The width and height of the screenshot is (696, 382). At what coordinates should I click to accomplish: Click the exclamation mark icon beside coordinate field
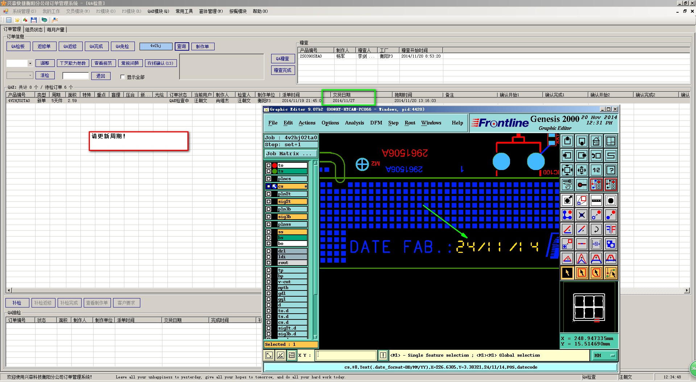tap(383, 355)
